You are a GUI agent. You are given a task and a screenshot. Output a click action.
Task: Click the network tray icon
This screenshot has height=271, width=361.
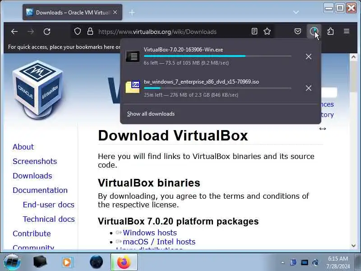[x=305, y=262]
